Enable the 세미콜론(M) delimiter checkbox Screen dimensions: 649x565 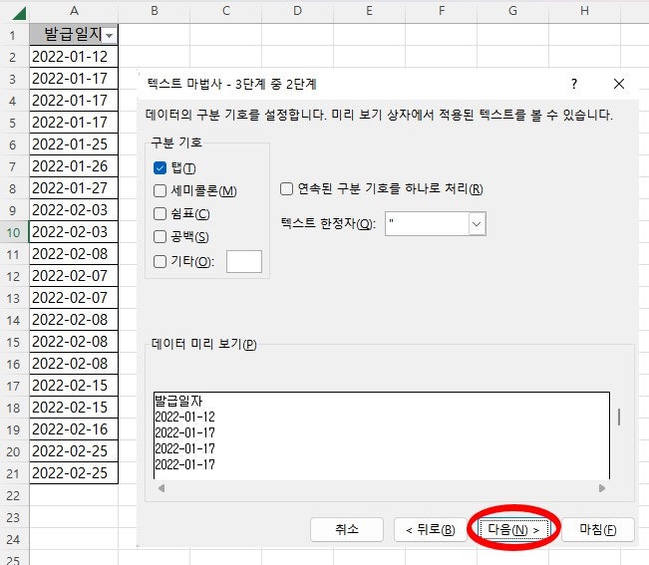(x=160, y=190)
